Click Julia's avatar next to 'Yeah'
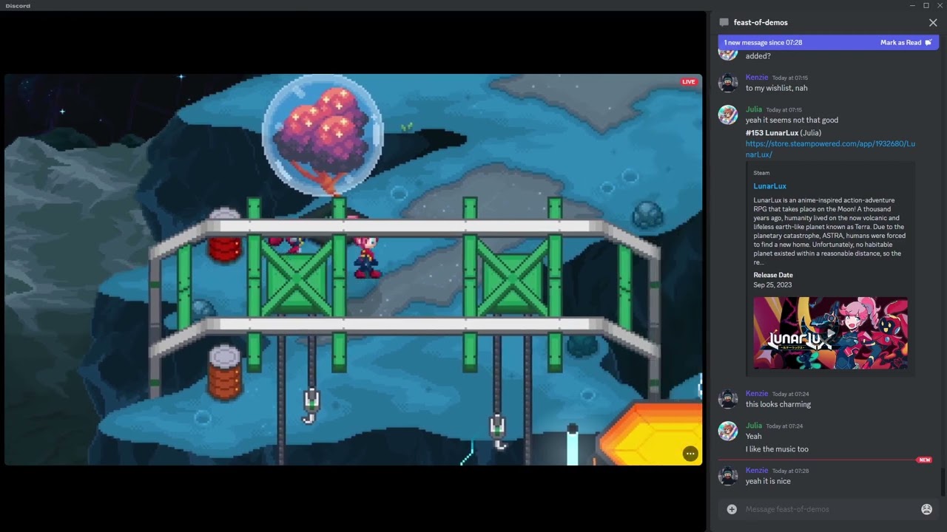The image size is (947, 532). click(x=728, y=432)
